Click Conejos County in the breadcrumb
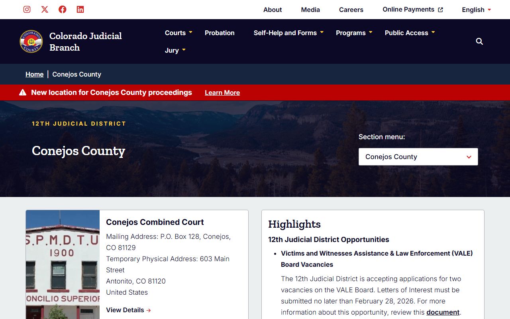Viewport: 510px width, 319px height. [x=76, y=74]
